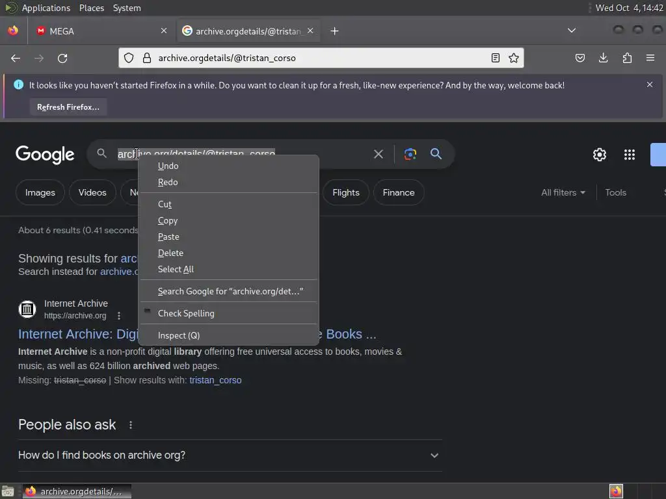Image resolution: width=666 pixels, height=499 pixels.
Task: Search by image with Google Lens icon
Action: coord(410,154)
